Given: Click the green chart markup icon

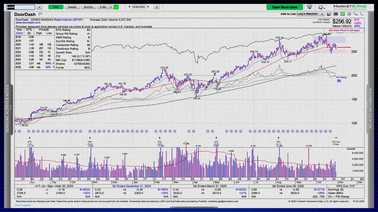Looking at the screenshot, I should point(343,14).
